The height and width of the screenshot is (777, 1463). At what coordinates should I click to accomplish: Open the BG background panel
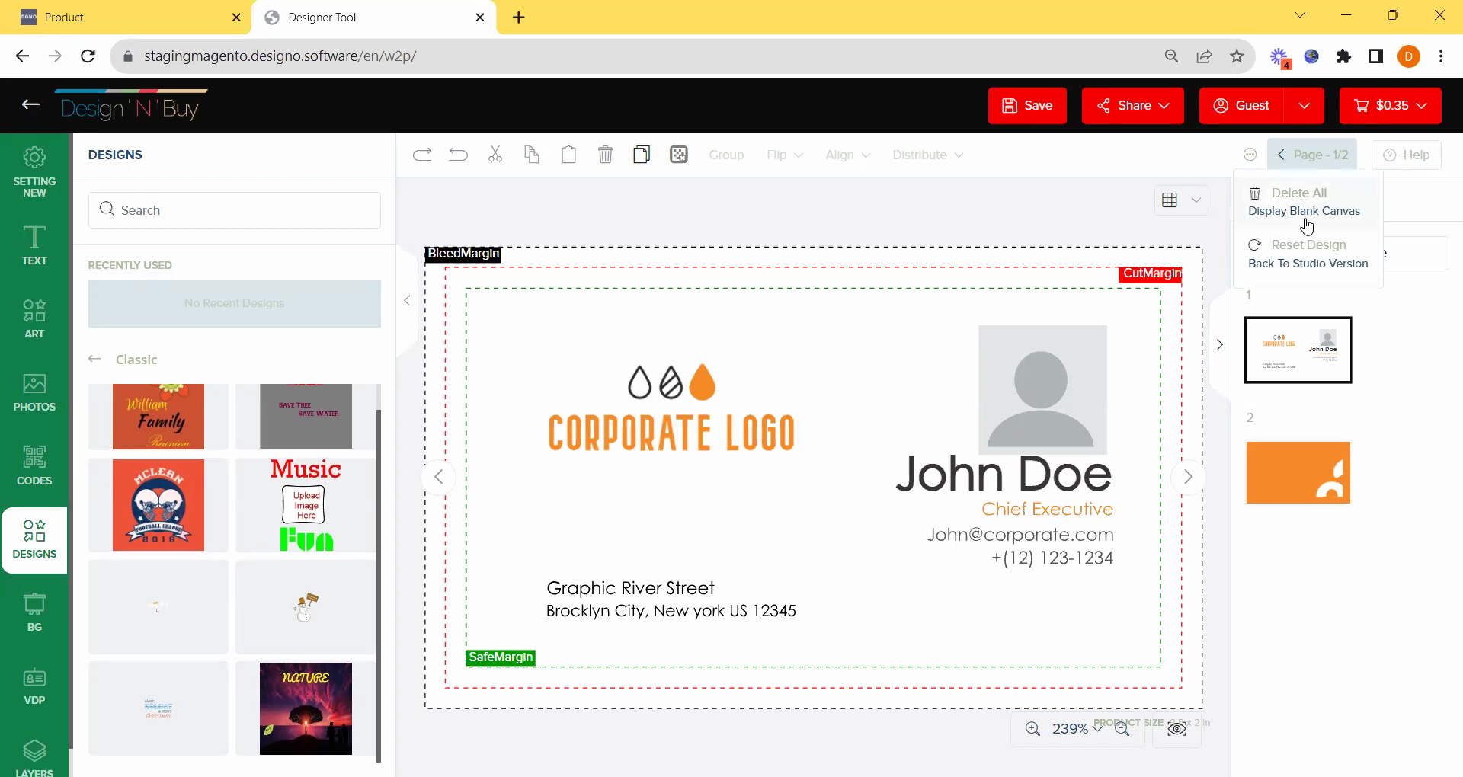pos(34,612)
